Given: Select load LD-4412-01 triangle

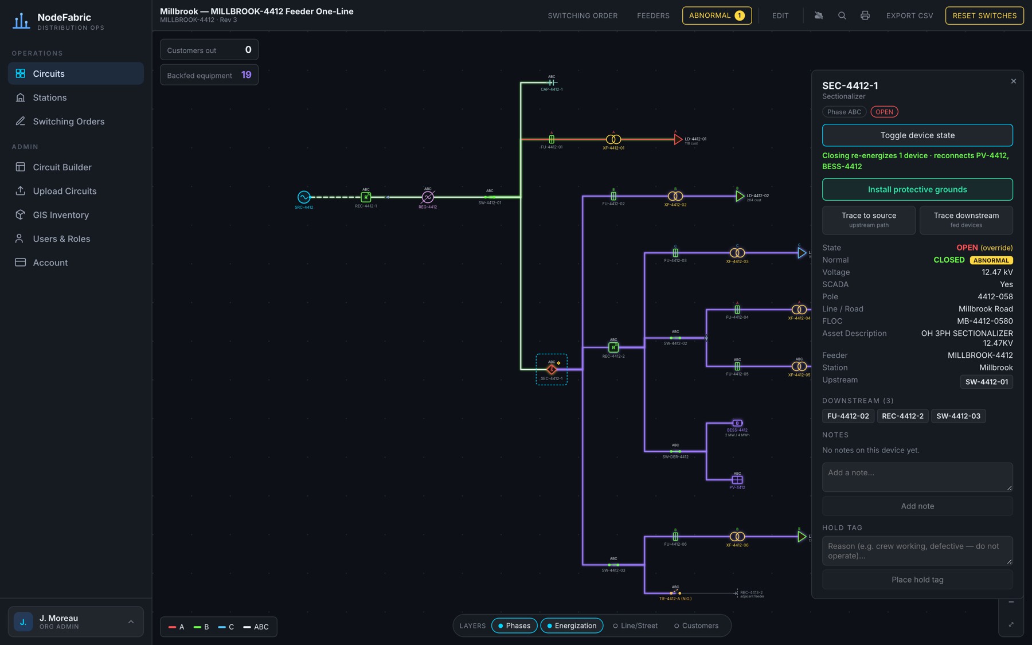Looking at the screenshot, I should [678, 139].
